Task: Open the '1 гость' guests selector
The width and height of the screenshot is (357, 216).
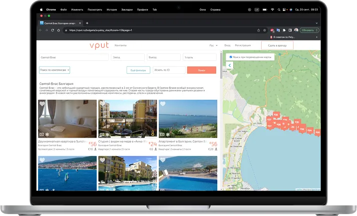Action: pos(199,57)
